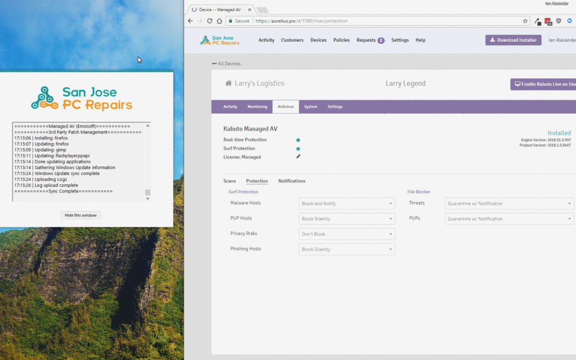Open PUP Hosts dropdown

coord(347,219)
